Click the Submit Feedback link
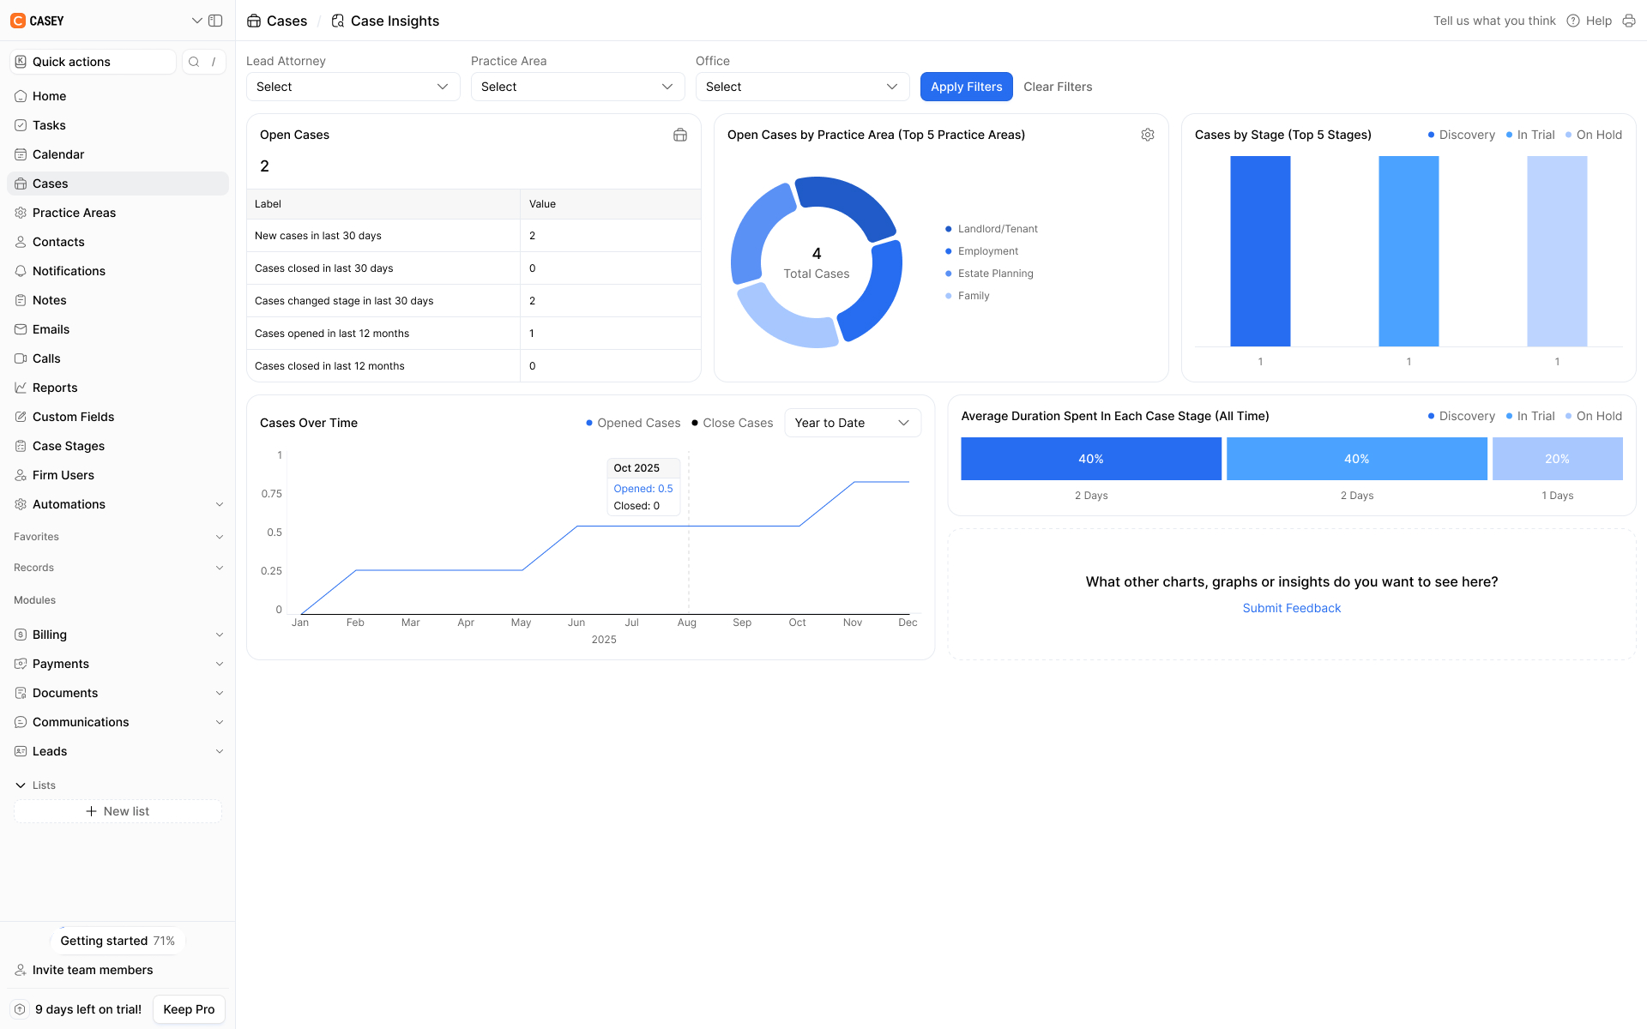This screenshot has width=1647, height=1029. [1291, 608]
